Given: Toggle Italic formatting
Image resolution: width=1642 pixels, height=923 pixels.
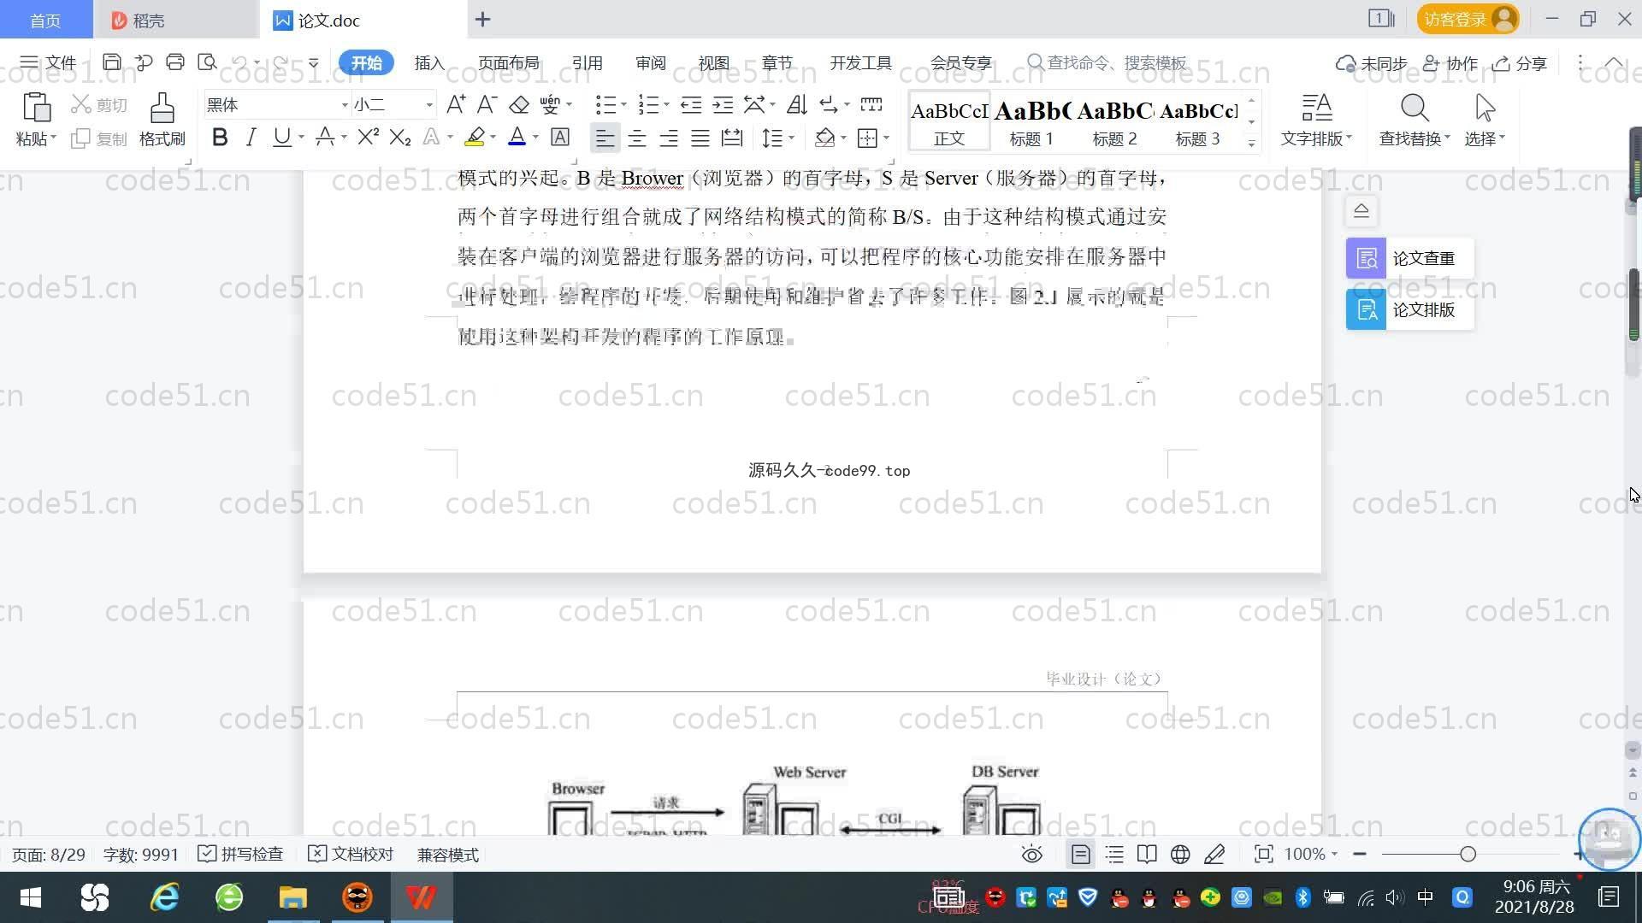Looking at the screenshot, I should tap(251, 138).
